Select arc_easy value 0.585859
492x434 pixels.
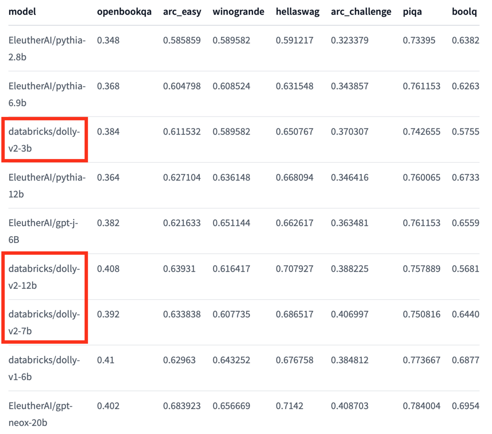coord(182,40)
